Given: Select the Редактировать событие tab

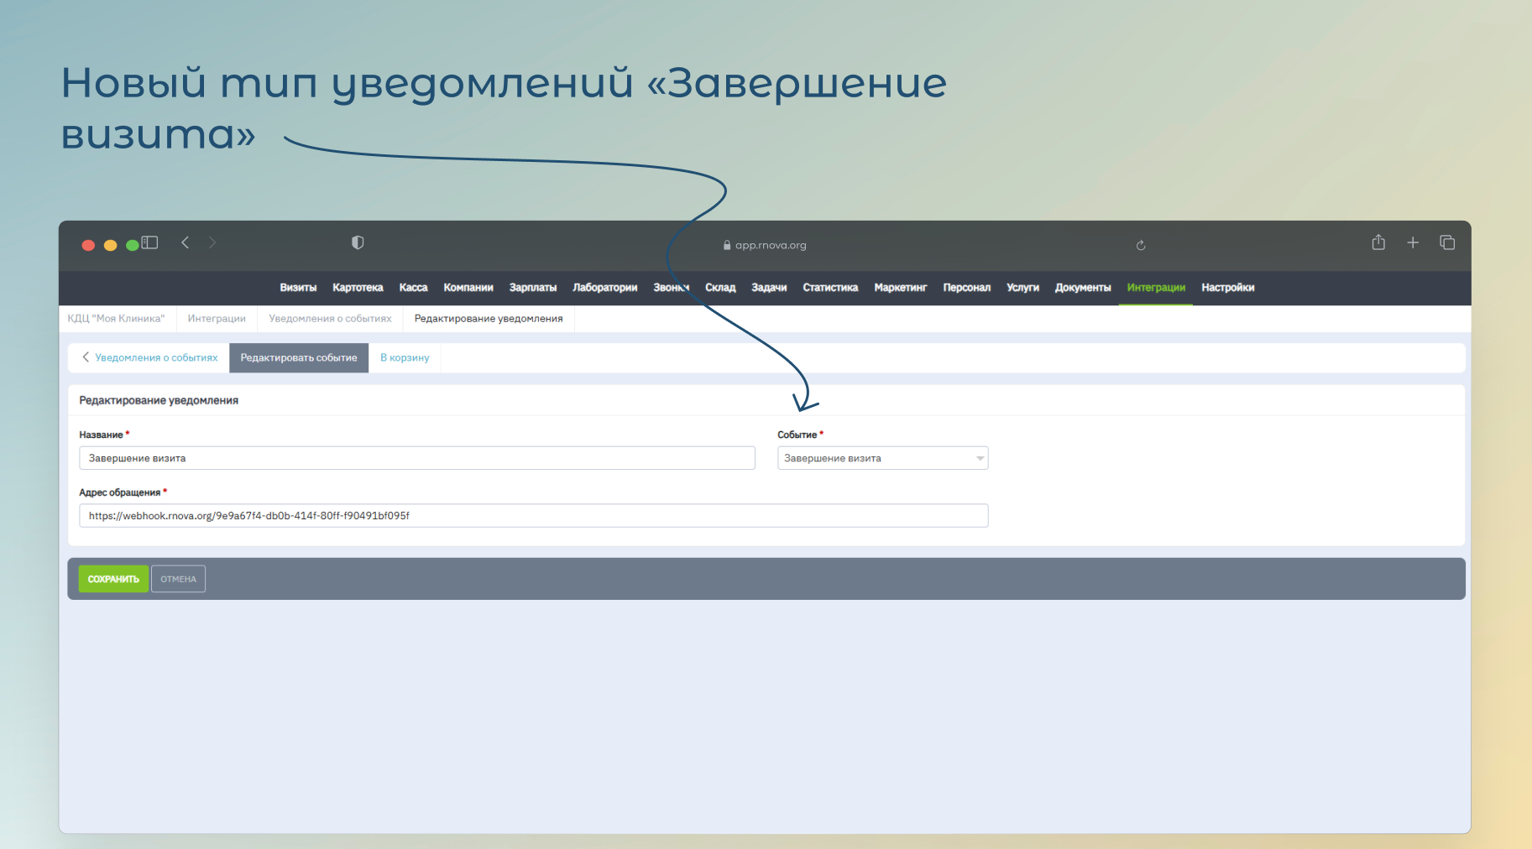Looking at the screenshot, I should 299,357.
